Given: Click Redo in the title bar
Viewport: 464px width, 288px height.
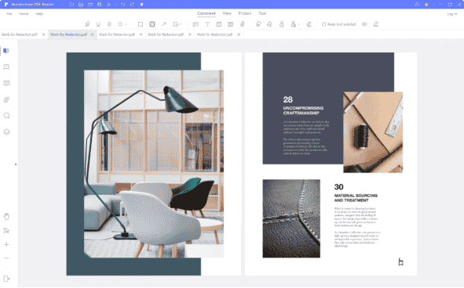Looking at the screenshot, I should (x=132, y=5).
